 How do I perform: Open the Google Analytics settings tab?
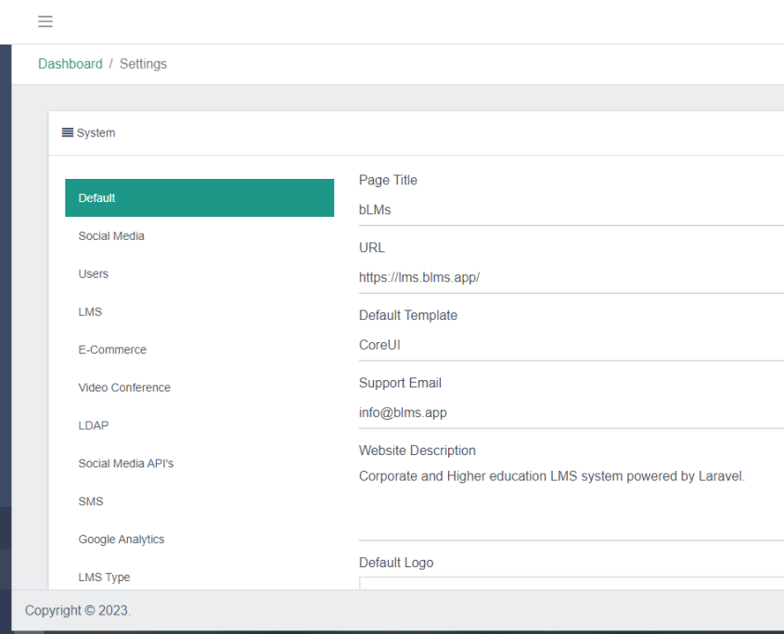[199, 539]
